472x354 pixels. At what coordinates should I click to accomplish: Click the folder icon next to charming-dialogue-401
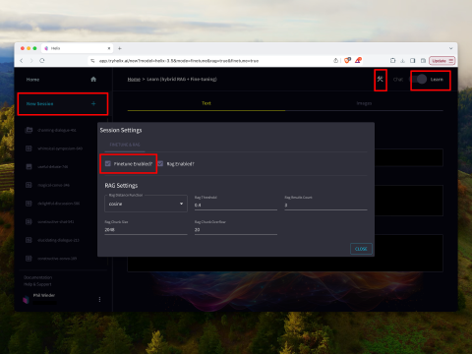(29, 130)
